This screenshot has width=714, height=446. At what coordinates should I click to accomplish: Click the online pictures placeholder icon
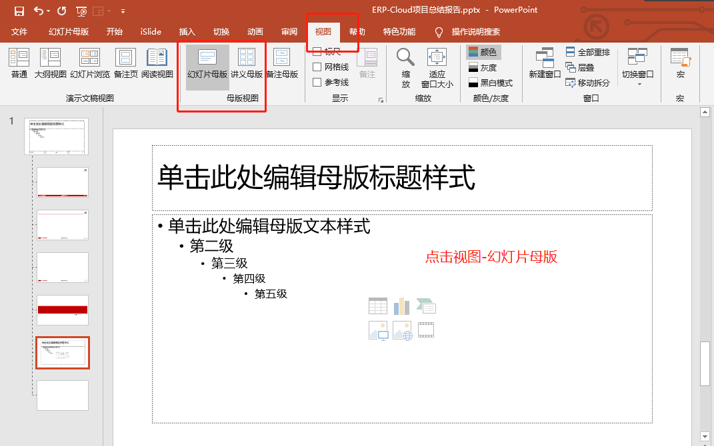tap(403, 331)
